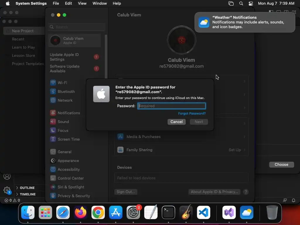Click System Settings icon in the Dock
The width and height of the screenshot is (300, 225).
click(133, 212)
